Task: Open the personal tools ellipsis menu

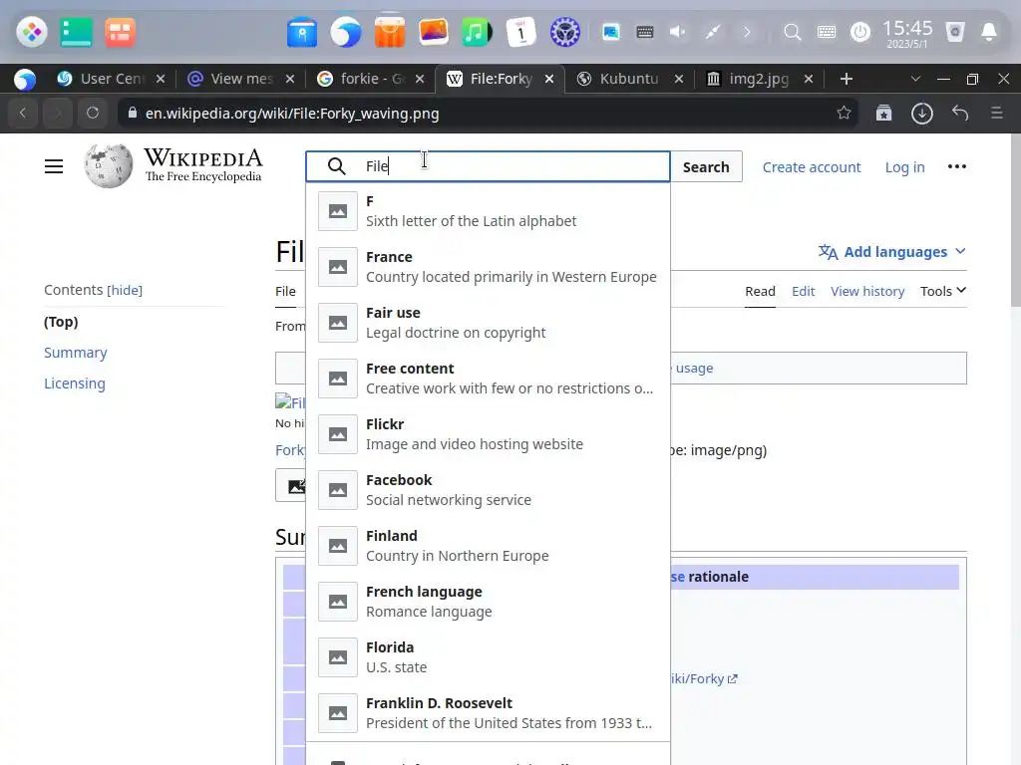Action: 956,166
